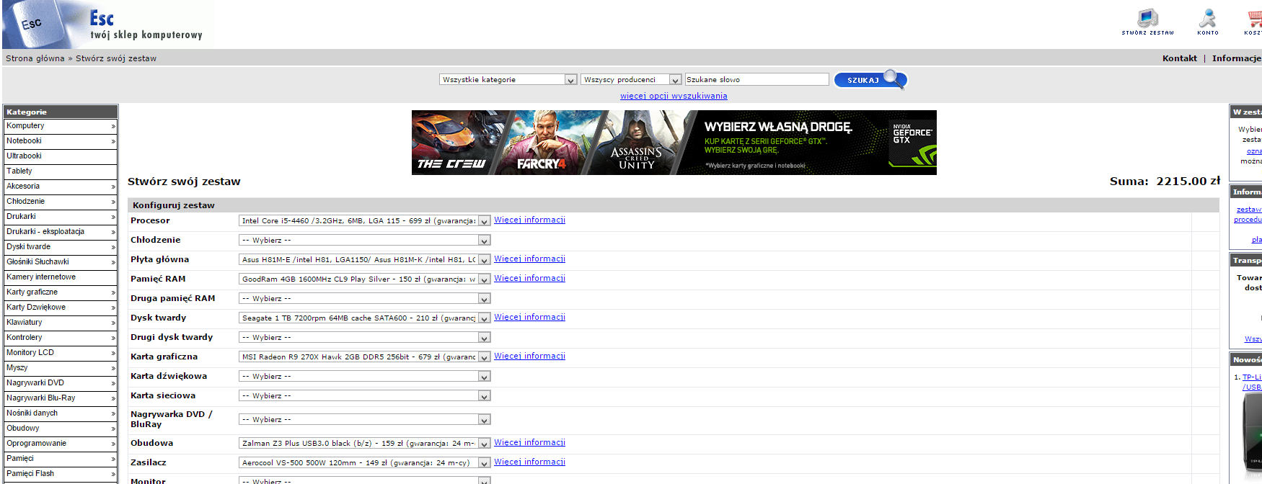Viewport: 1262px width, 484px height.
Task: Click Stwórz swój zestaw breadcrumb
Action: point(116,58)
